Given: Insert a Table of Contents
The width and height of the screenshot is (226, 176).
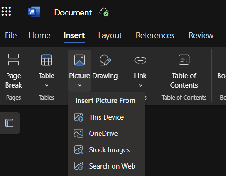Looking at the screenshot, I should [x=184, y=71].
